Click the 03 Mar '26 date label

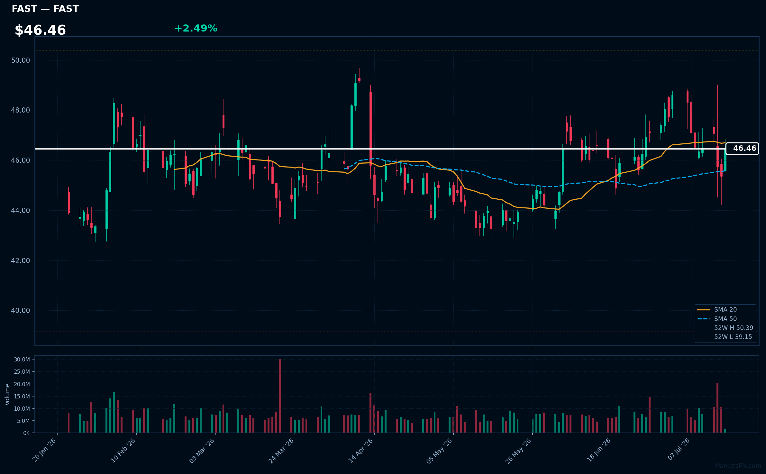point(202,451)
